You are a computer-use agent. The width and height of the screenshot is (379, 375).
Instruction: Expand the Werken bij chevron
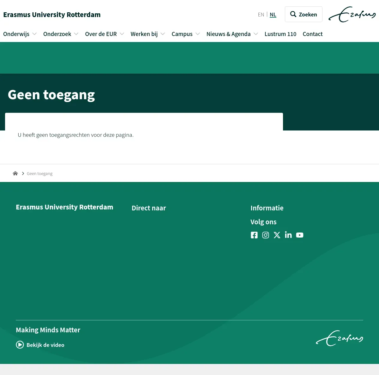tap(163, 34)
